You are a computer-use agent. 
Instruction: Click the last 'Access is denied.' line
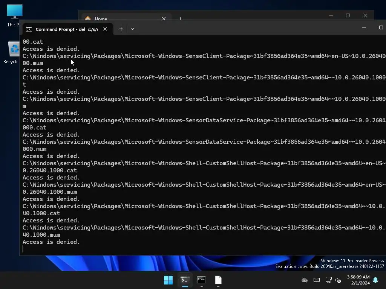point(51,242)
